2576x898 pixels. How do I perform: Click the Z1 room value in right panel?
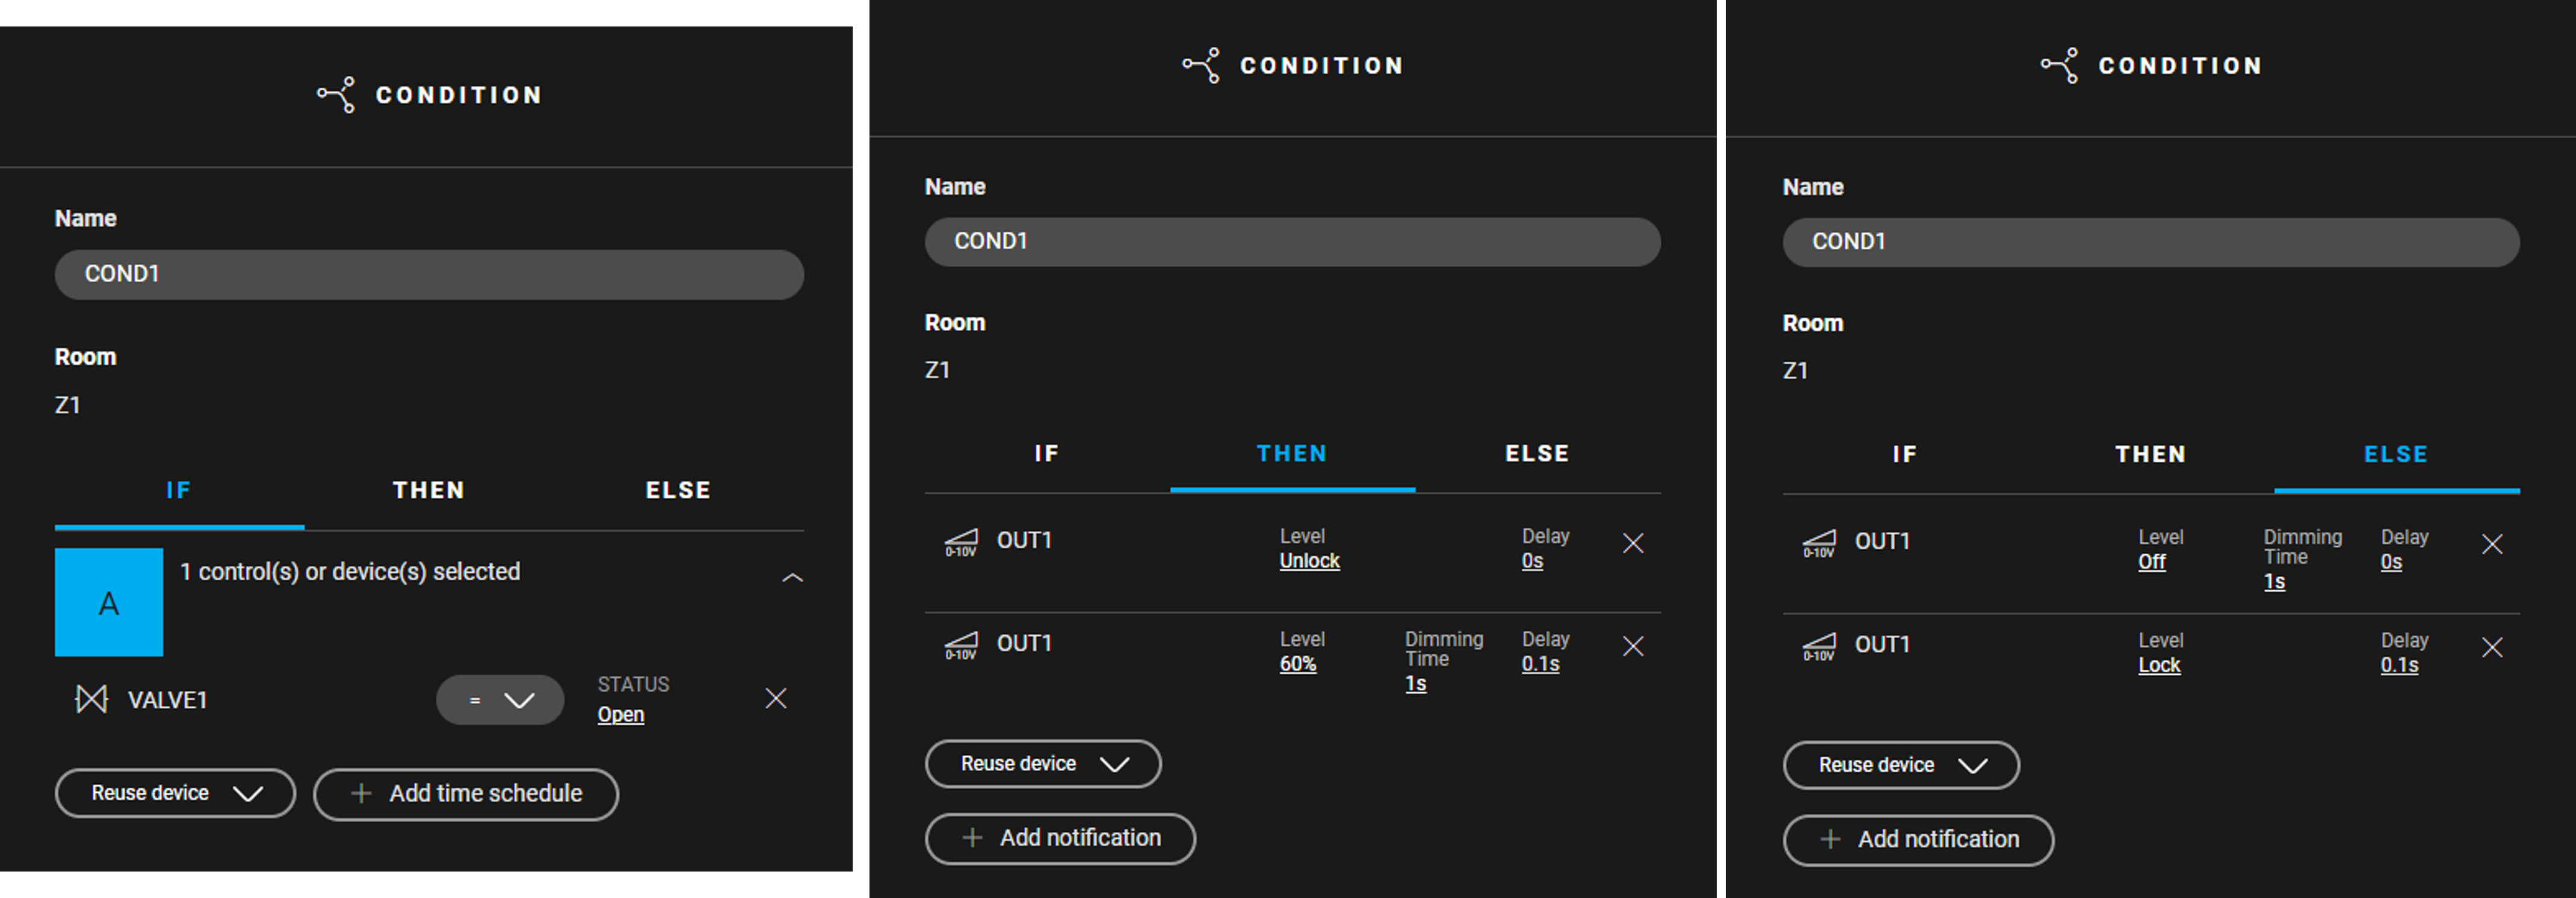click(x=1795, y=371)
